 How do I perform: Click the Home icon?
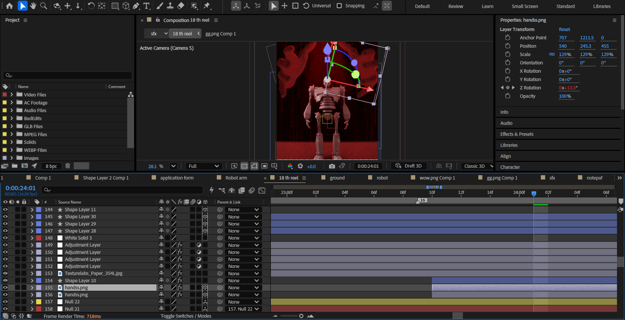(9, 6)
